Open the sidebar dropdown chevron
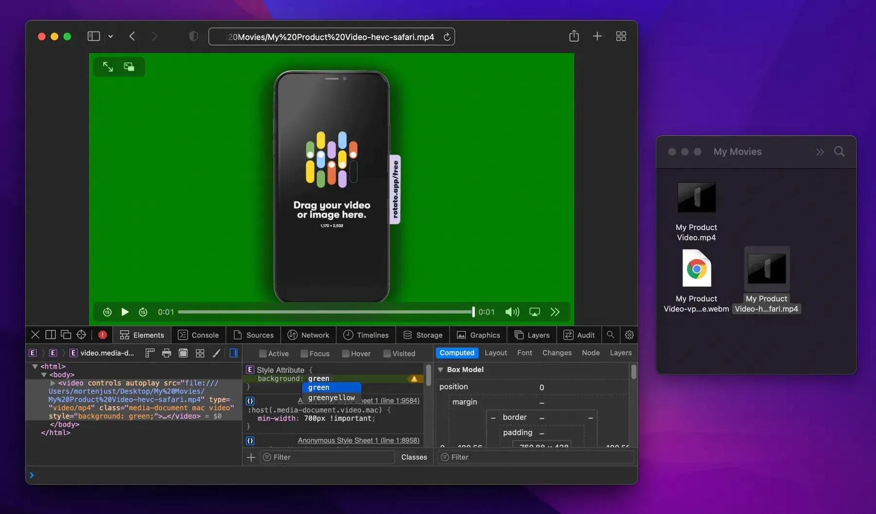Viewport: 876px width, 514px height. 110,36
